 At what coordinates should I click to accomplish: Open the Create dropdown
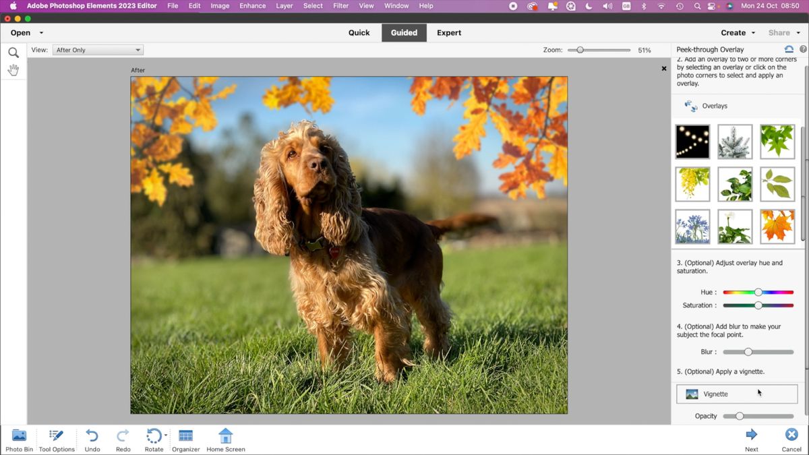tap(737, 32)
